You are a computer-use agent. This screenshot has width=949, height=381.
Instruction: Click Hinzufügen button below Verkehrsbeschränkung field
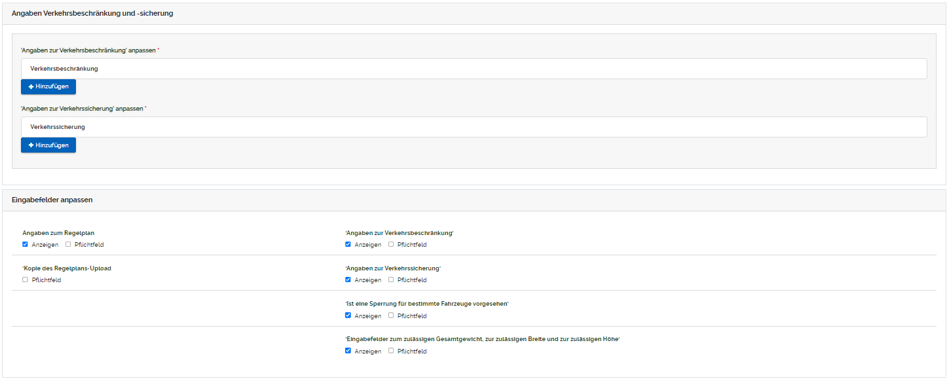[x=48, y=86]
